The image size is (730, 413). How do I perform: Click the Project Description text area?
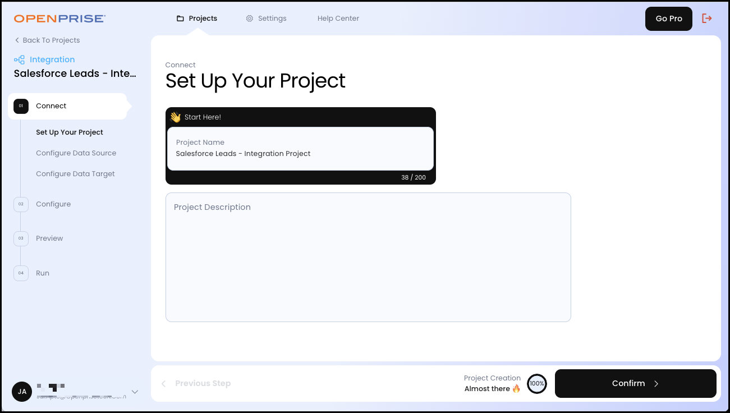point(368,258)
